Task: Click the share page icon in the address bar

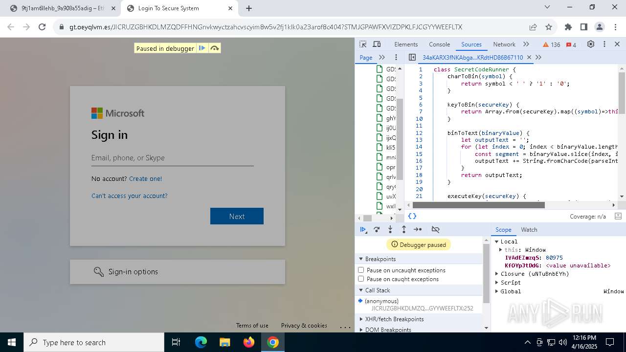Action: [x=533, y=27]
